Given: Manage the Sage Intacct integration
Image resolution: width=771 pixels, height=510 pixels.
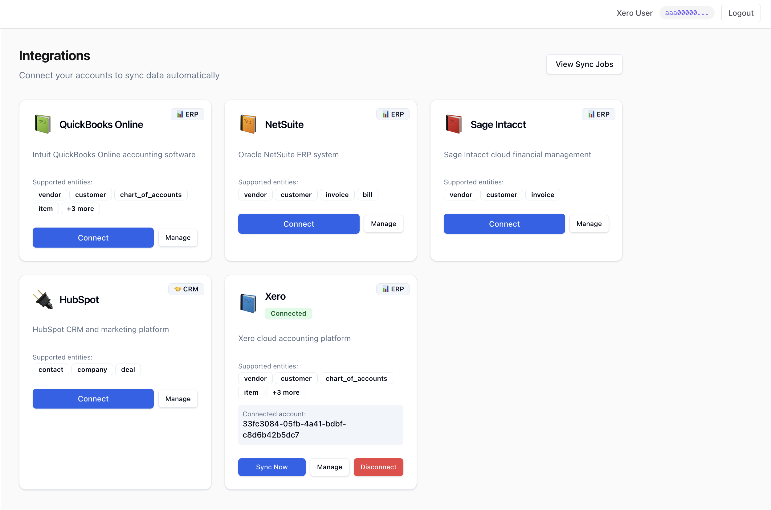Looking at the screenshot, I should click(x=589, y=224).
